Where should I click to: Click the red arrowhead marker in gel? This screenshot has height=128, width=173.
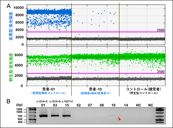point(119,118)
